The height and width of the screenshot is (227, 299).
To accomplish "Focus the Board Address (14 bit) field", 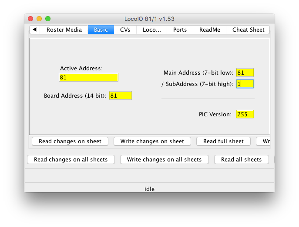I will click(120, 95).
